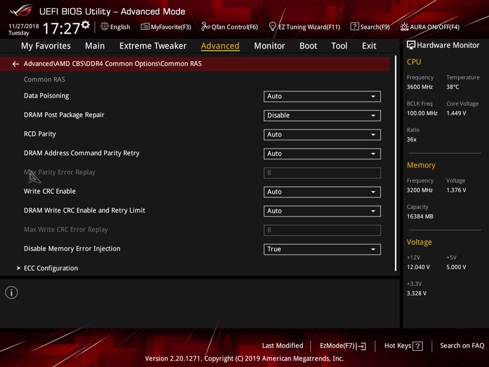Expand ECC Configuration submenu
Viewport: 489px width, 367px height.
coord(50,268)
